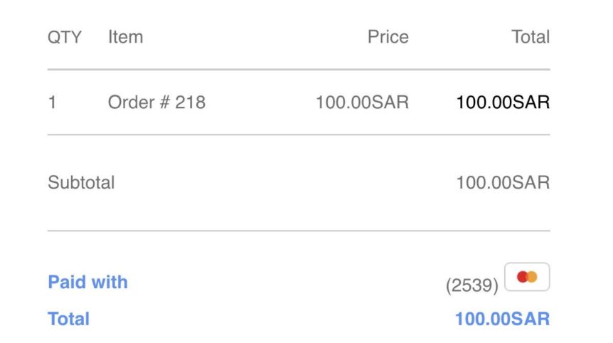Click the word 'Paid' in payment row
Screen dimensions: 613x343
point(66,282)
